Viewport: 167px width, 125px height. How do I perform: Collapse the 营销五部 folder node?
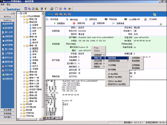click(24, 22)
